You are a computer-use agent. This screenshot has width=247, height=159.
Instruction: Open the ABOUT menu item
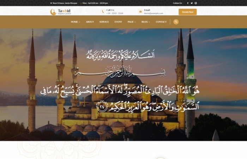(90, 22)
